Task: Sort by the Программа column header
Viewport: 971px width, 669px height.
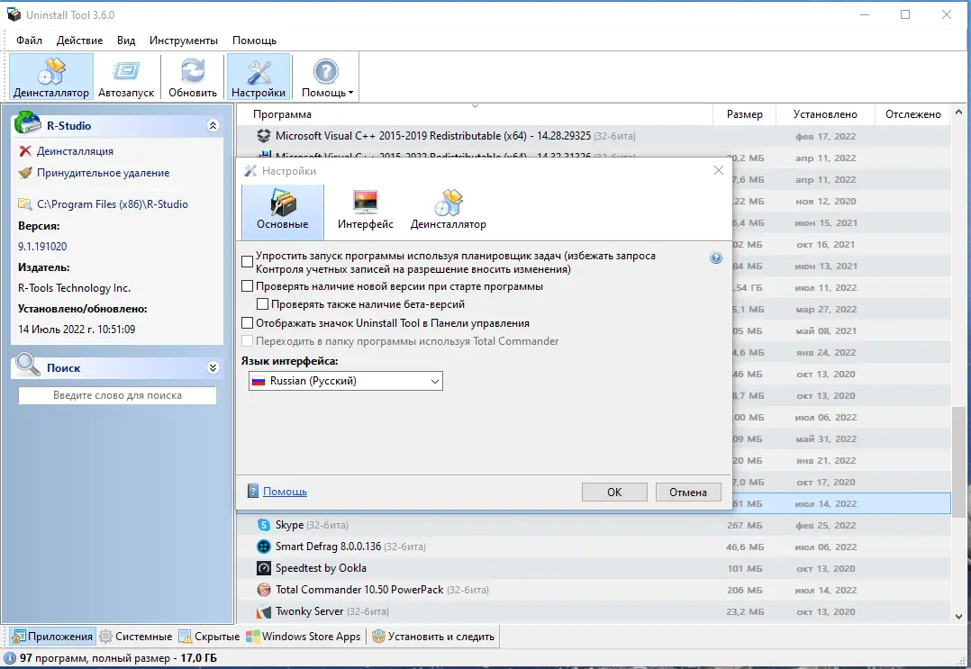Action: (x=474, y=114)
